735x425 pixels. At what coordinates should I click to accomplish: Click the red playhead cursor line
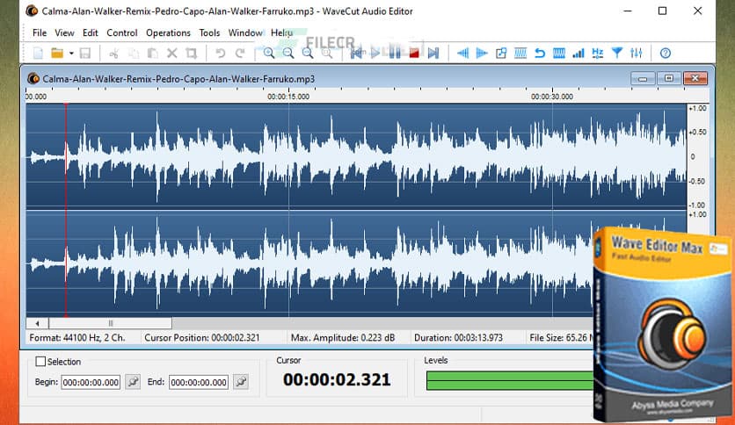point(66,209)
